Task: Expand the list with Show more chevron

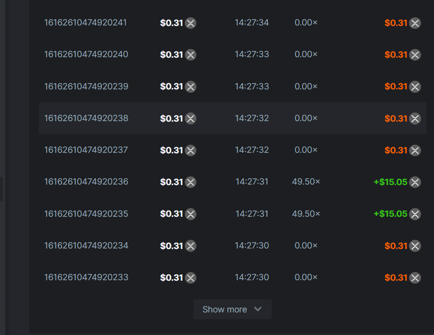Action: [x=258, y=309]
